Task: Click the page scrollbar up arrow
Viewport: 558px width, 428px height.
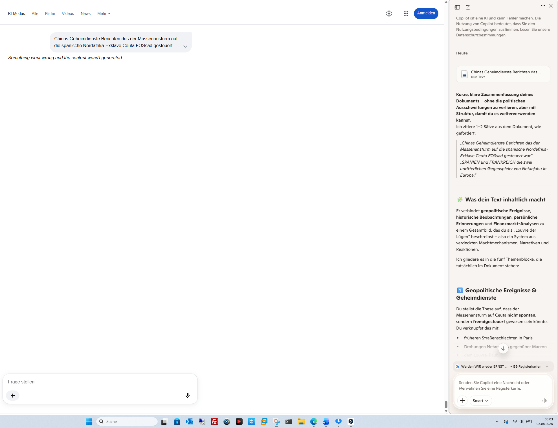Action: (x=446, y=2)
